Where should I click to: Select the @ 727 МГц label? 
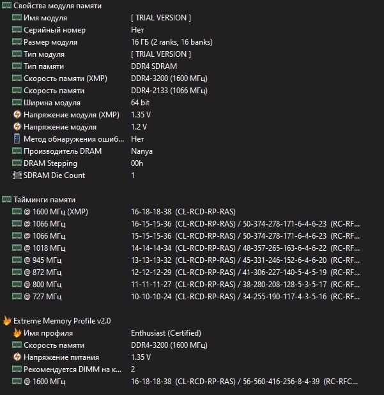(x=42, y=297)
